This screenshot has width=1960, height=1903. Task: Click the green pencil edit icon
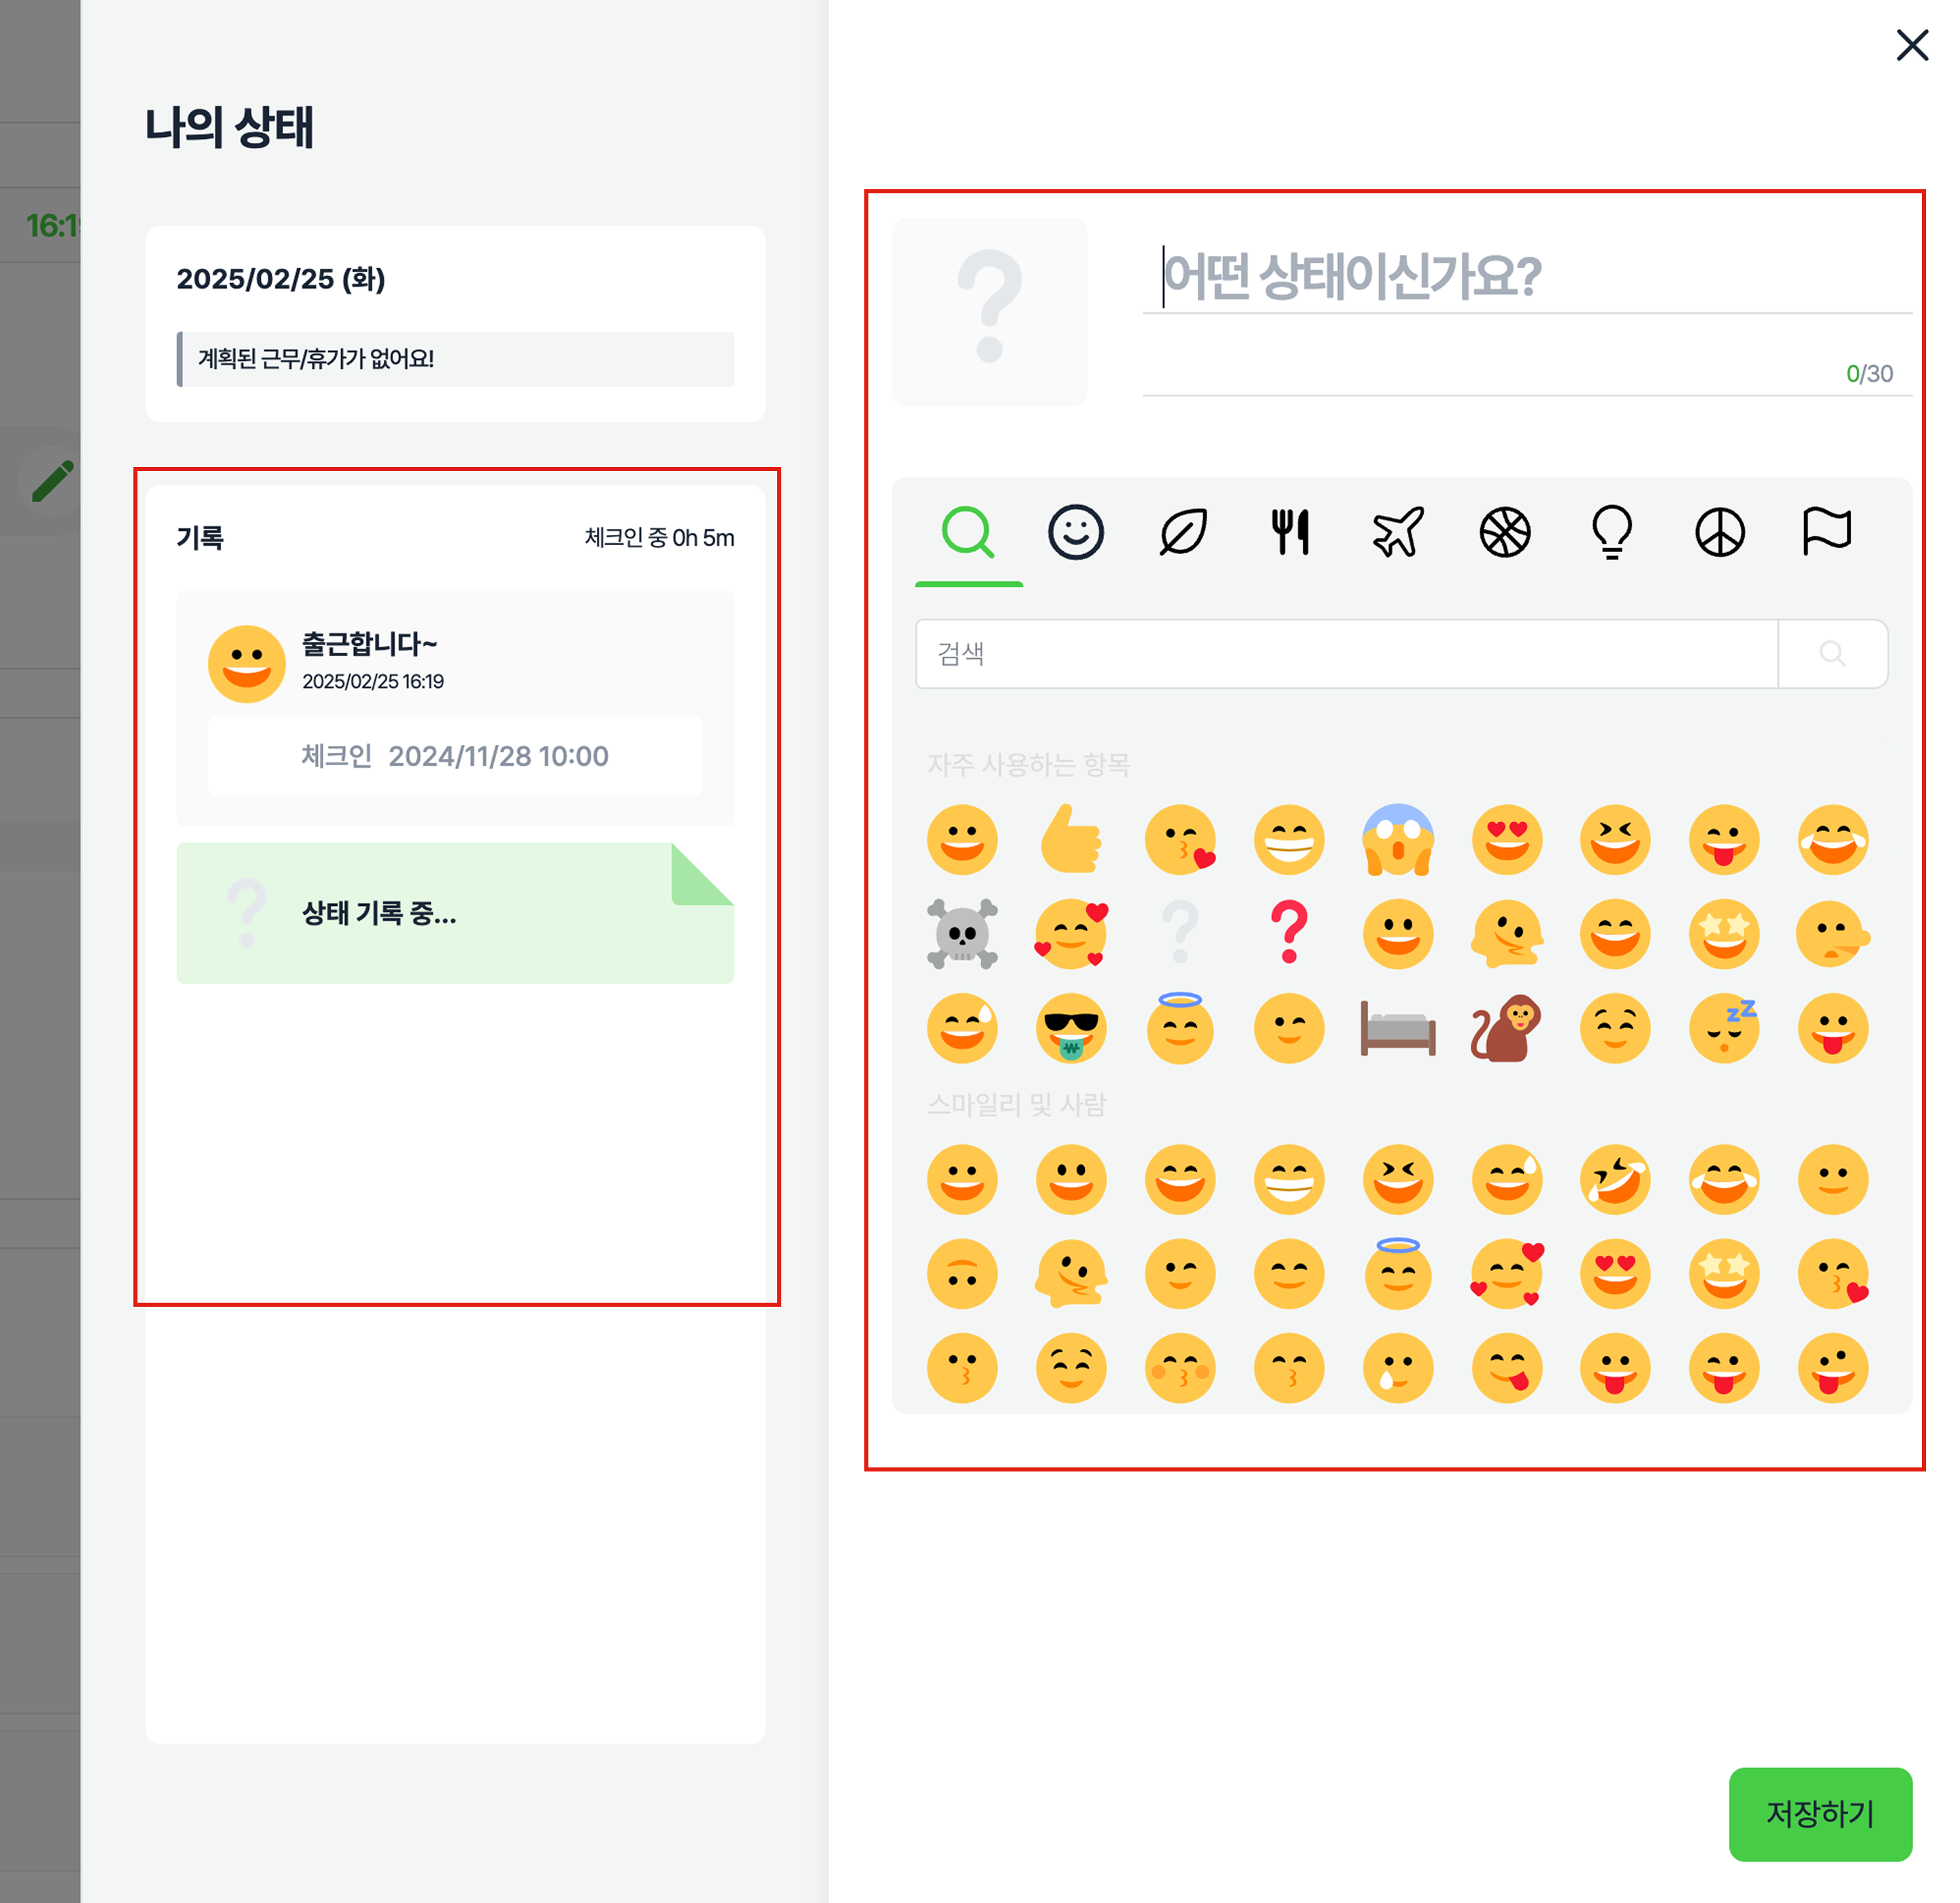(52, 481)
